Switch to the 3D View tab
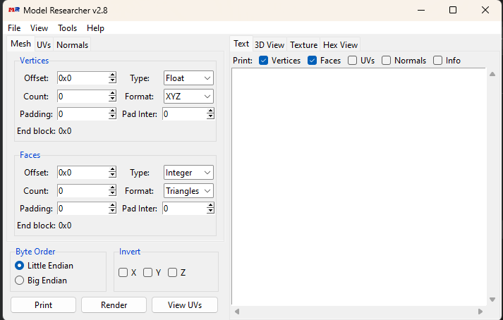503x320 pixels. [269, 44]
